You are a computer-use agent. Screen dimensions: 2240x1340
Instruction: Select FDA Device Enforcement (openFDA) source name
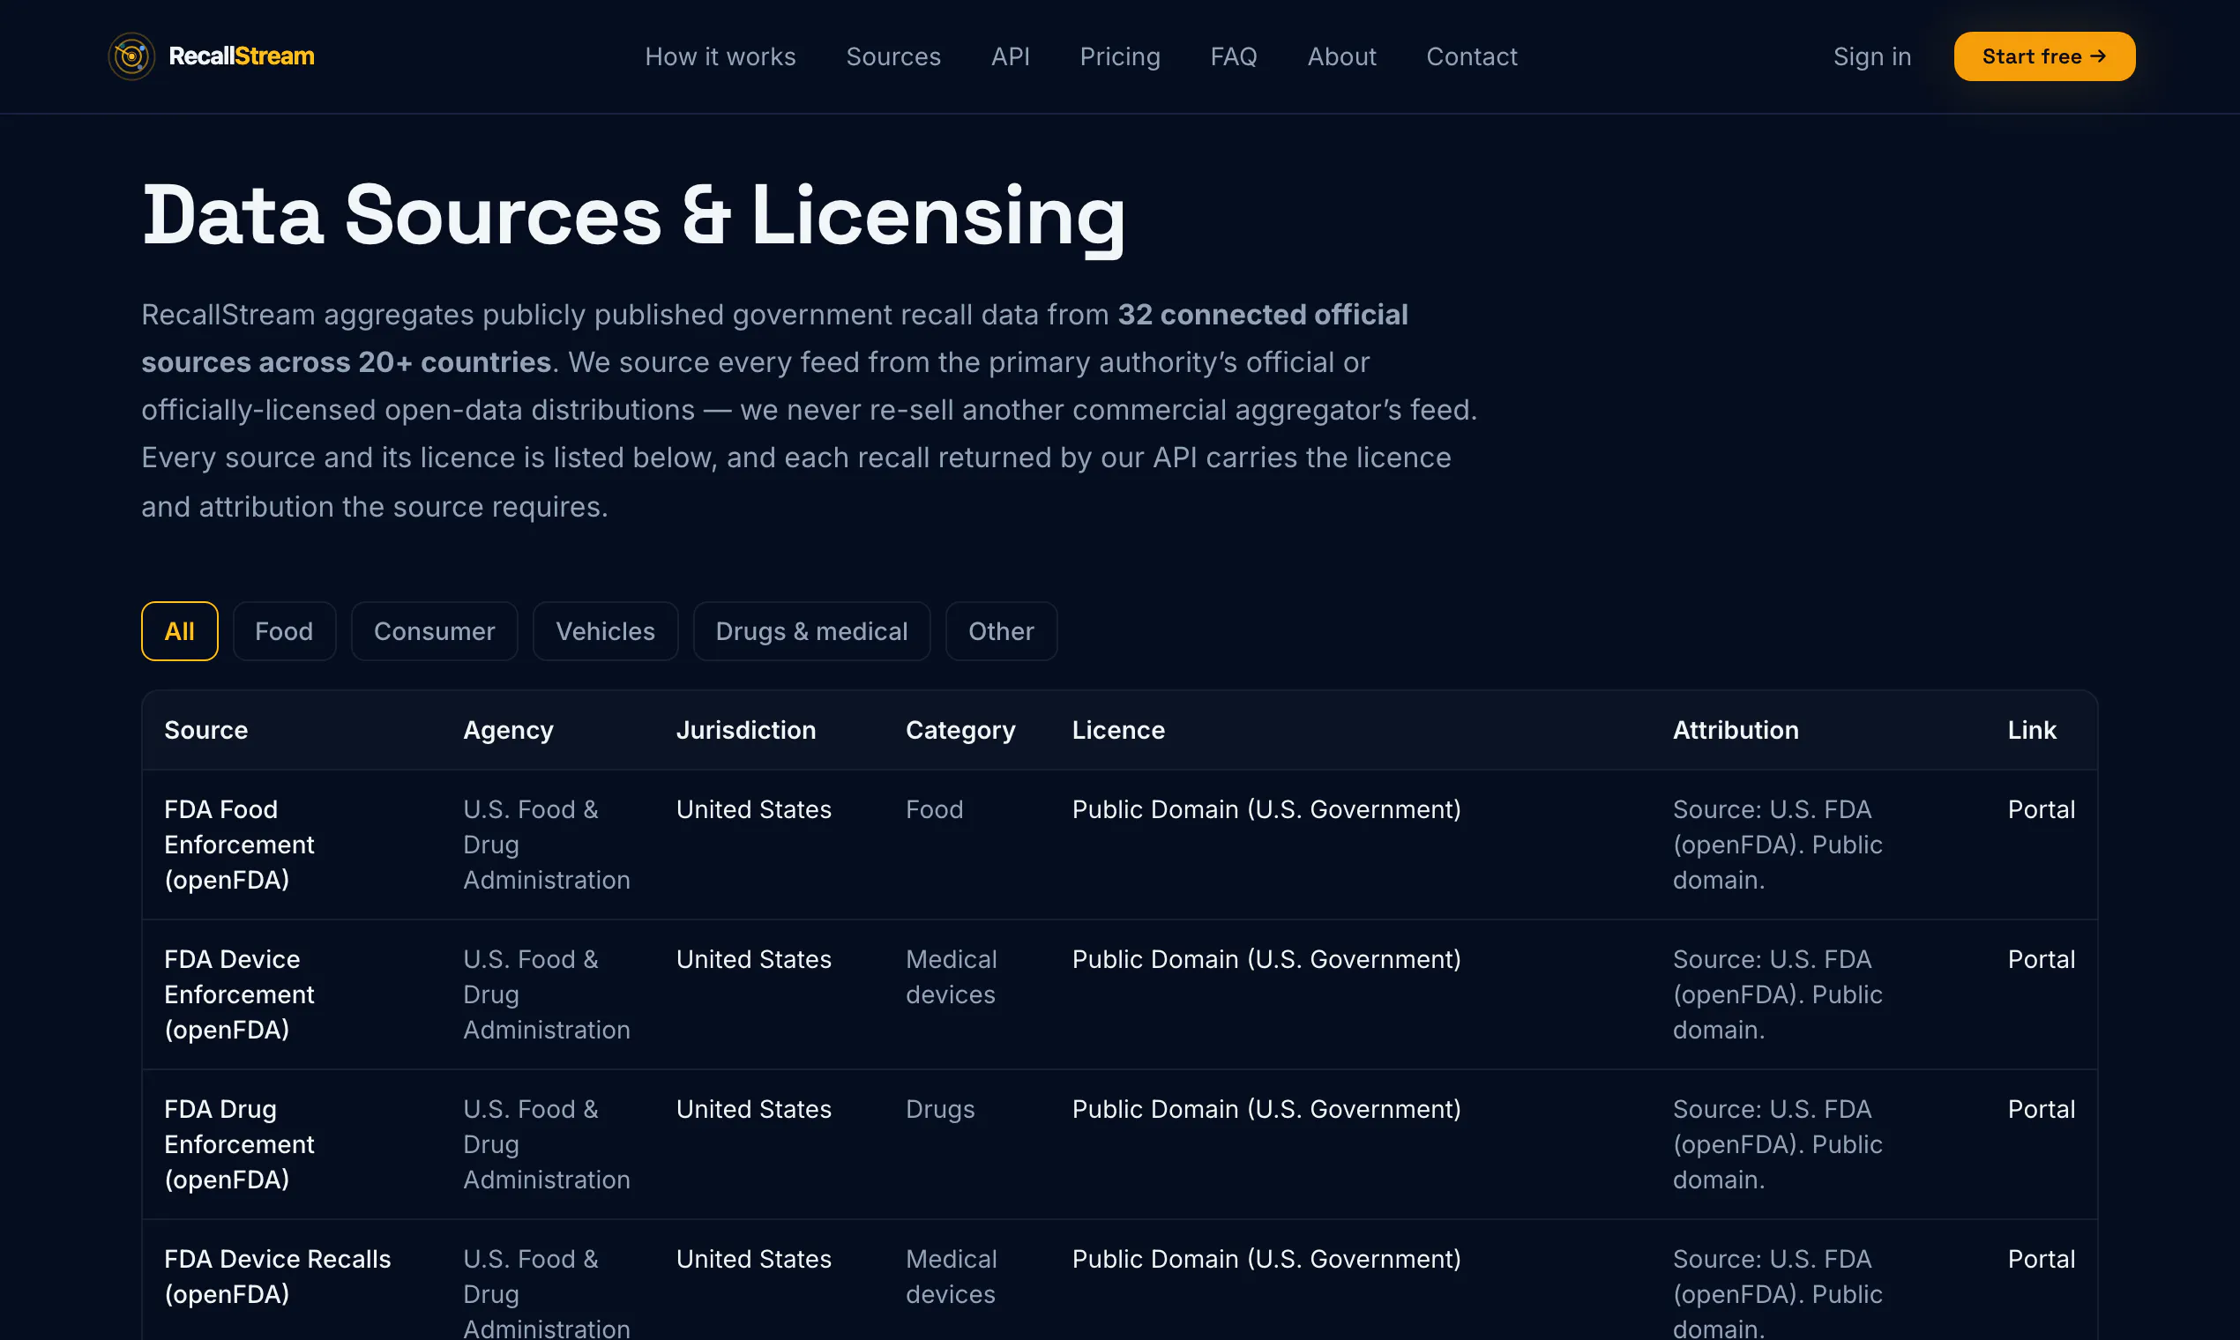(239, 994)
